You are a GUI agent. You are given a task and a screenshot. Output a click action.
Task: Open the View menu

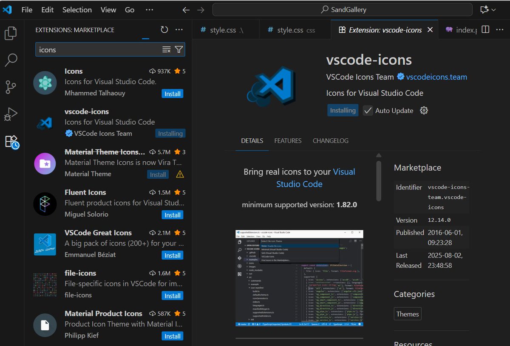pyautogui.click(x=108, y=10)
